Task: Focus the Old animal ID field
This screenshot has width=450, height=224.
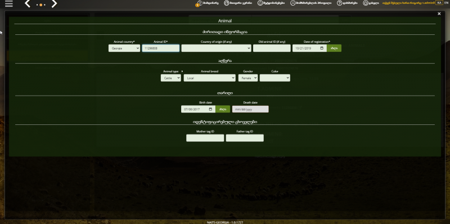Action: (x=272, y=48)
